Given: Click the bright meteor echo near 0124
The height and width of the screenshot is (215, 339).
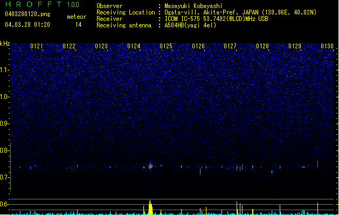Looking at the screenshot, I should click(x=150, y=166).
